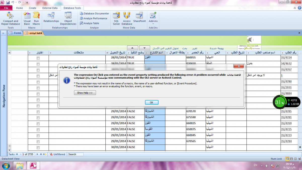Switch to the Form1 document tab
Image resolution: width=302 pixels, height=170 pixels.
pos(15,33)
